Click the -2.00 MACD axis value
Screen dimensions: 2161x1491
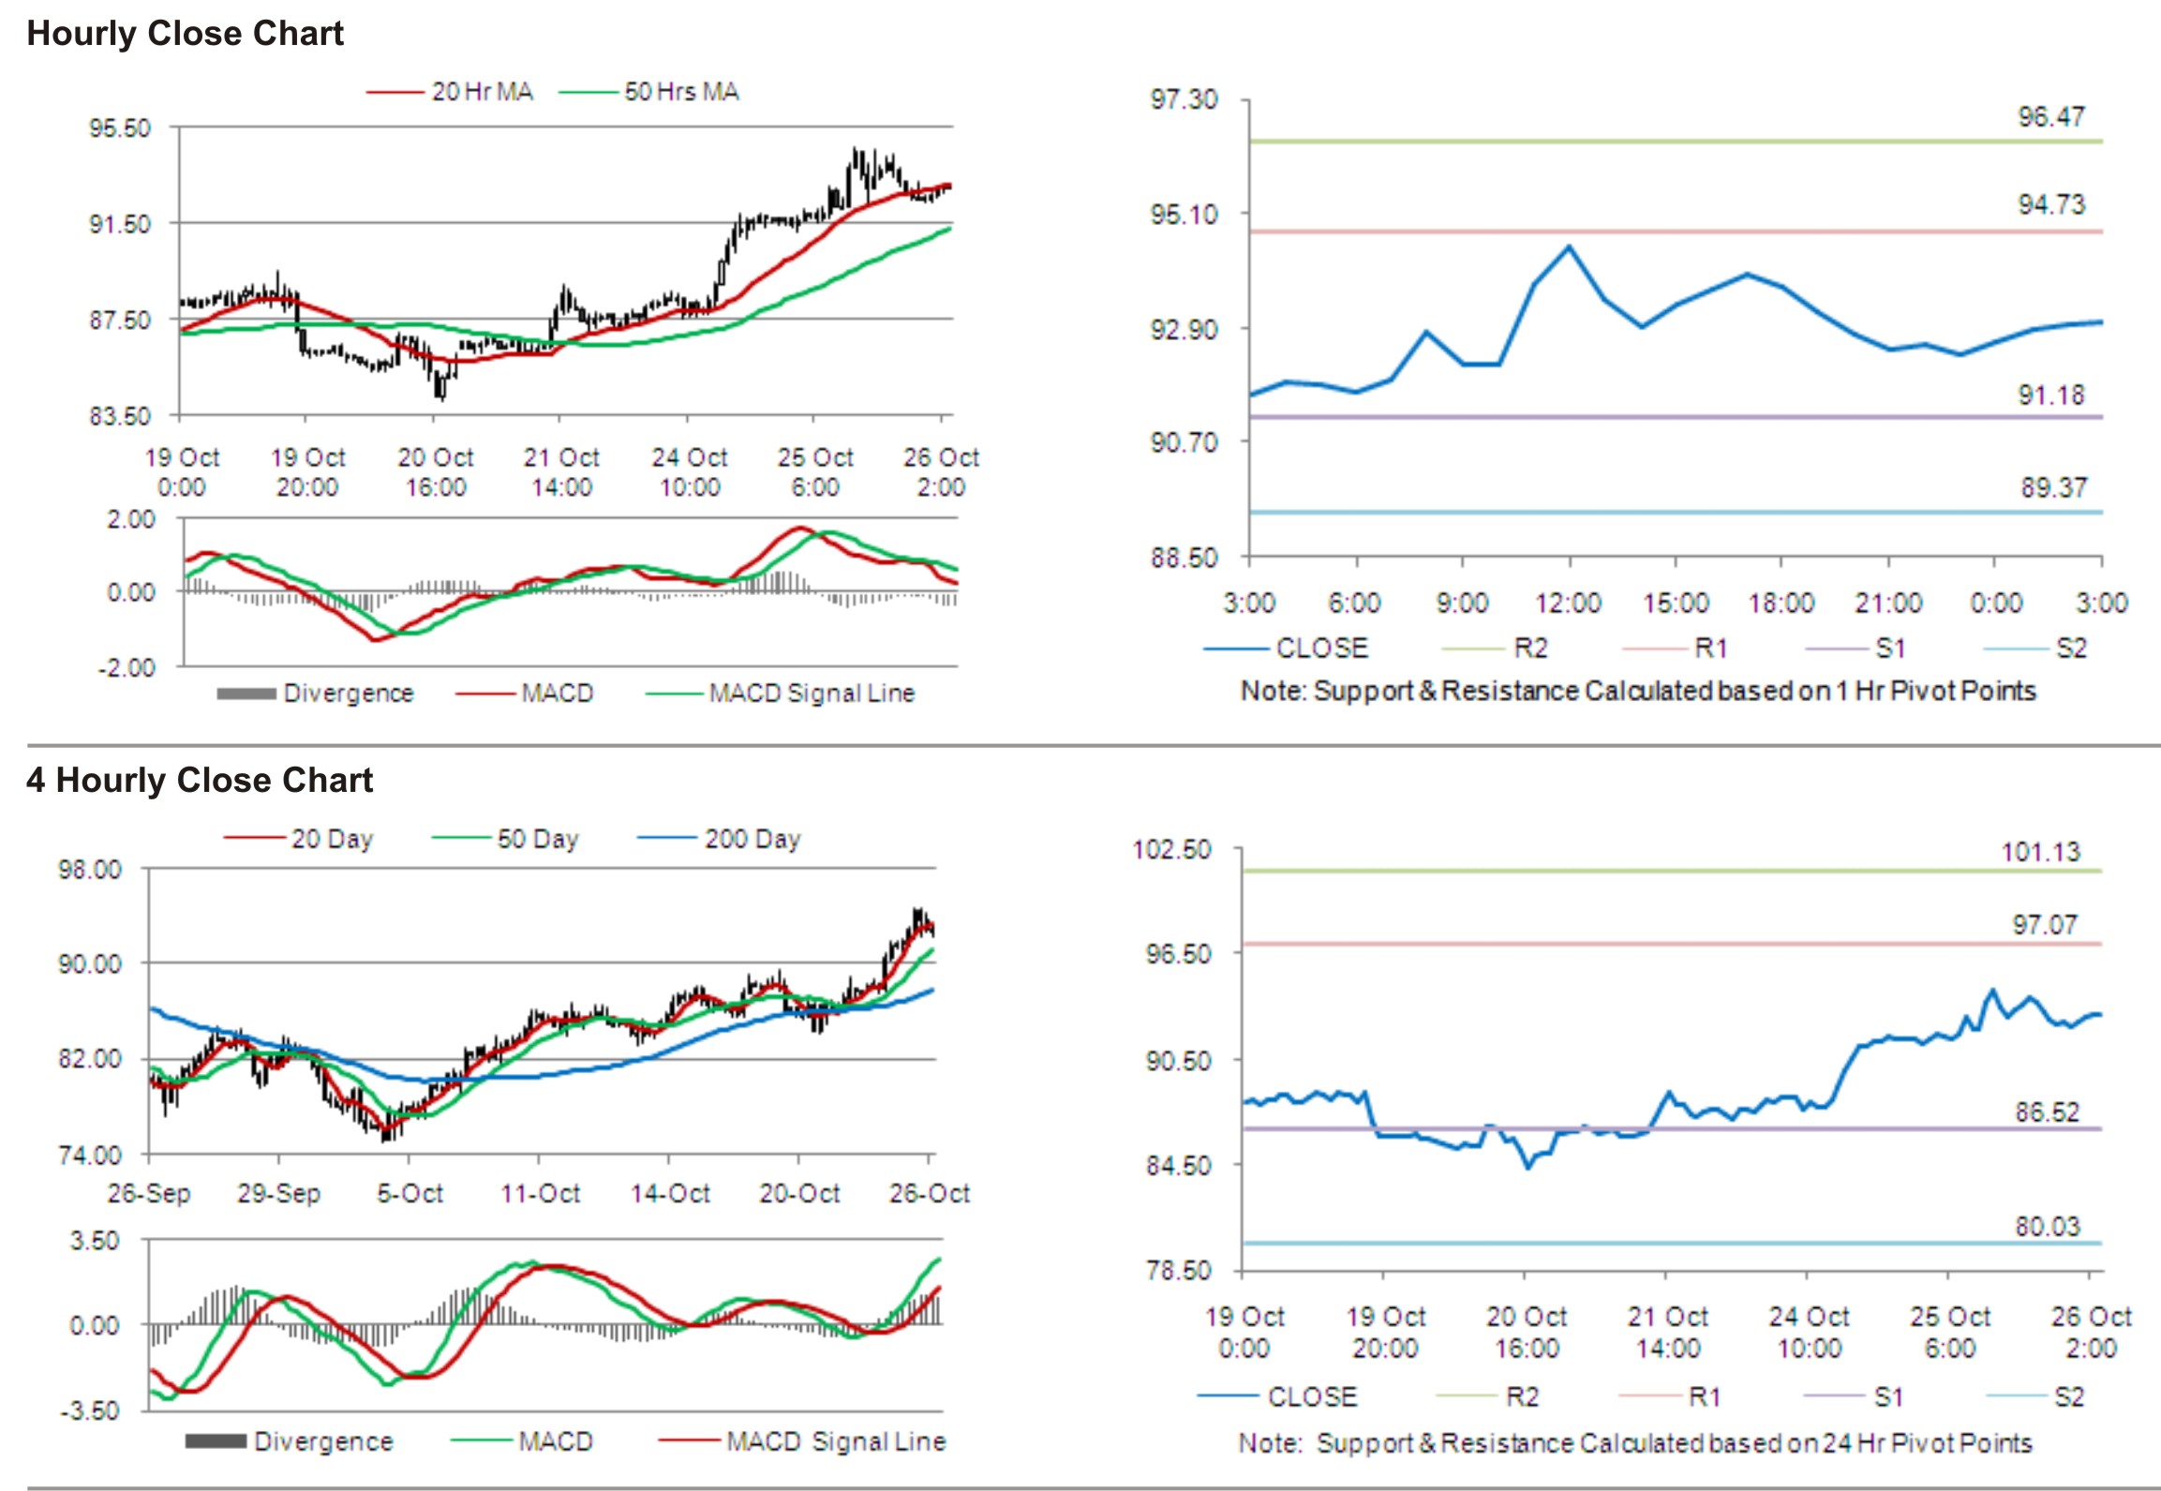(127, 668)
